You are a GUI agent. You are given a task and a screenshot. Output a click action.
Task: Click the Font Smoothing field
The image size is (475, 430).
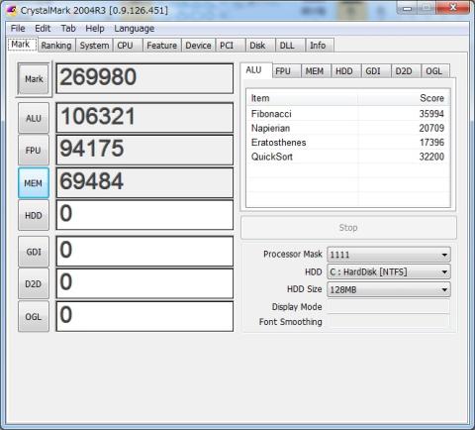pyautogui.click(x=389, y=321)
